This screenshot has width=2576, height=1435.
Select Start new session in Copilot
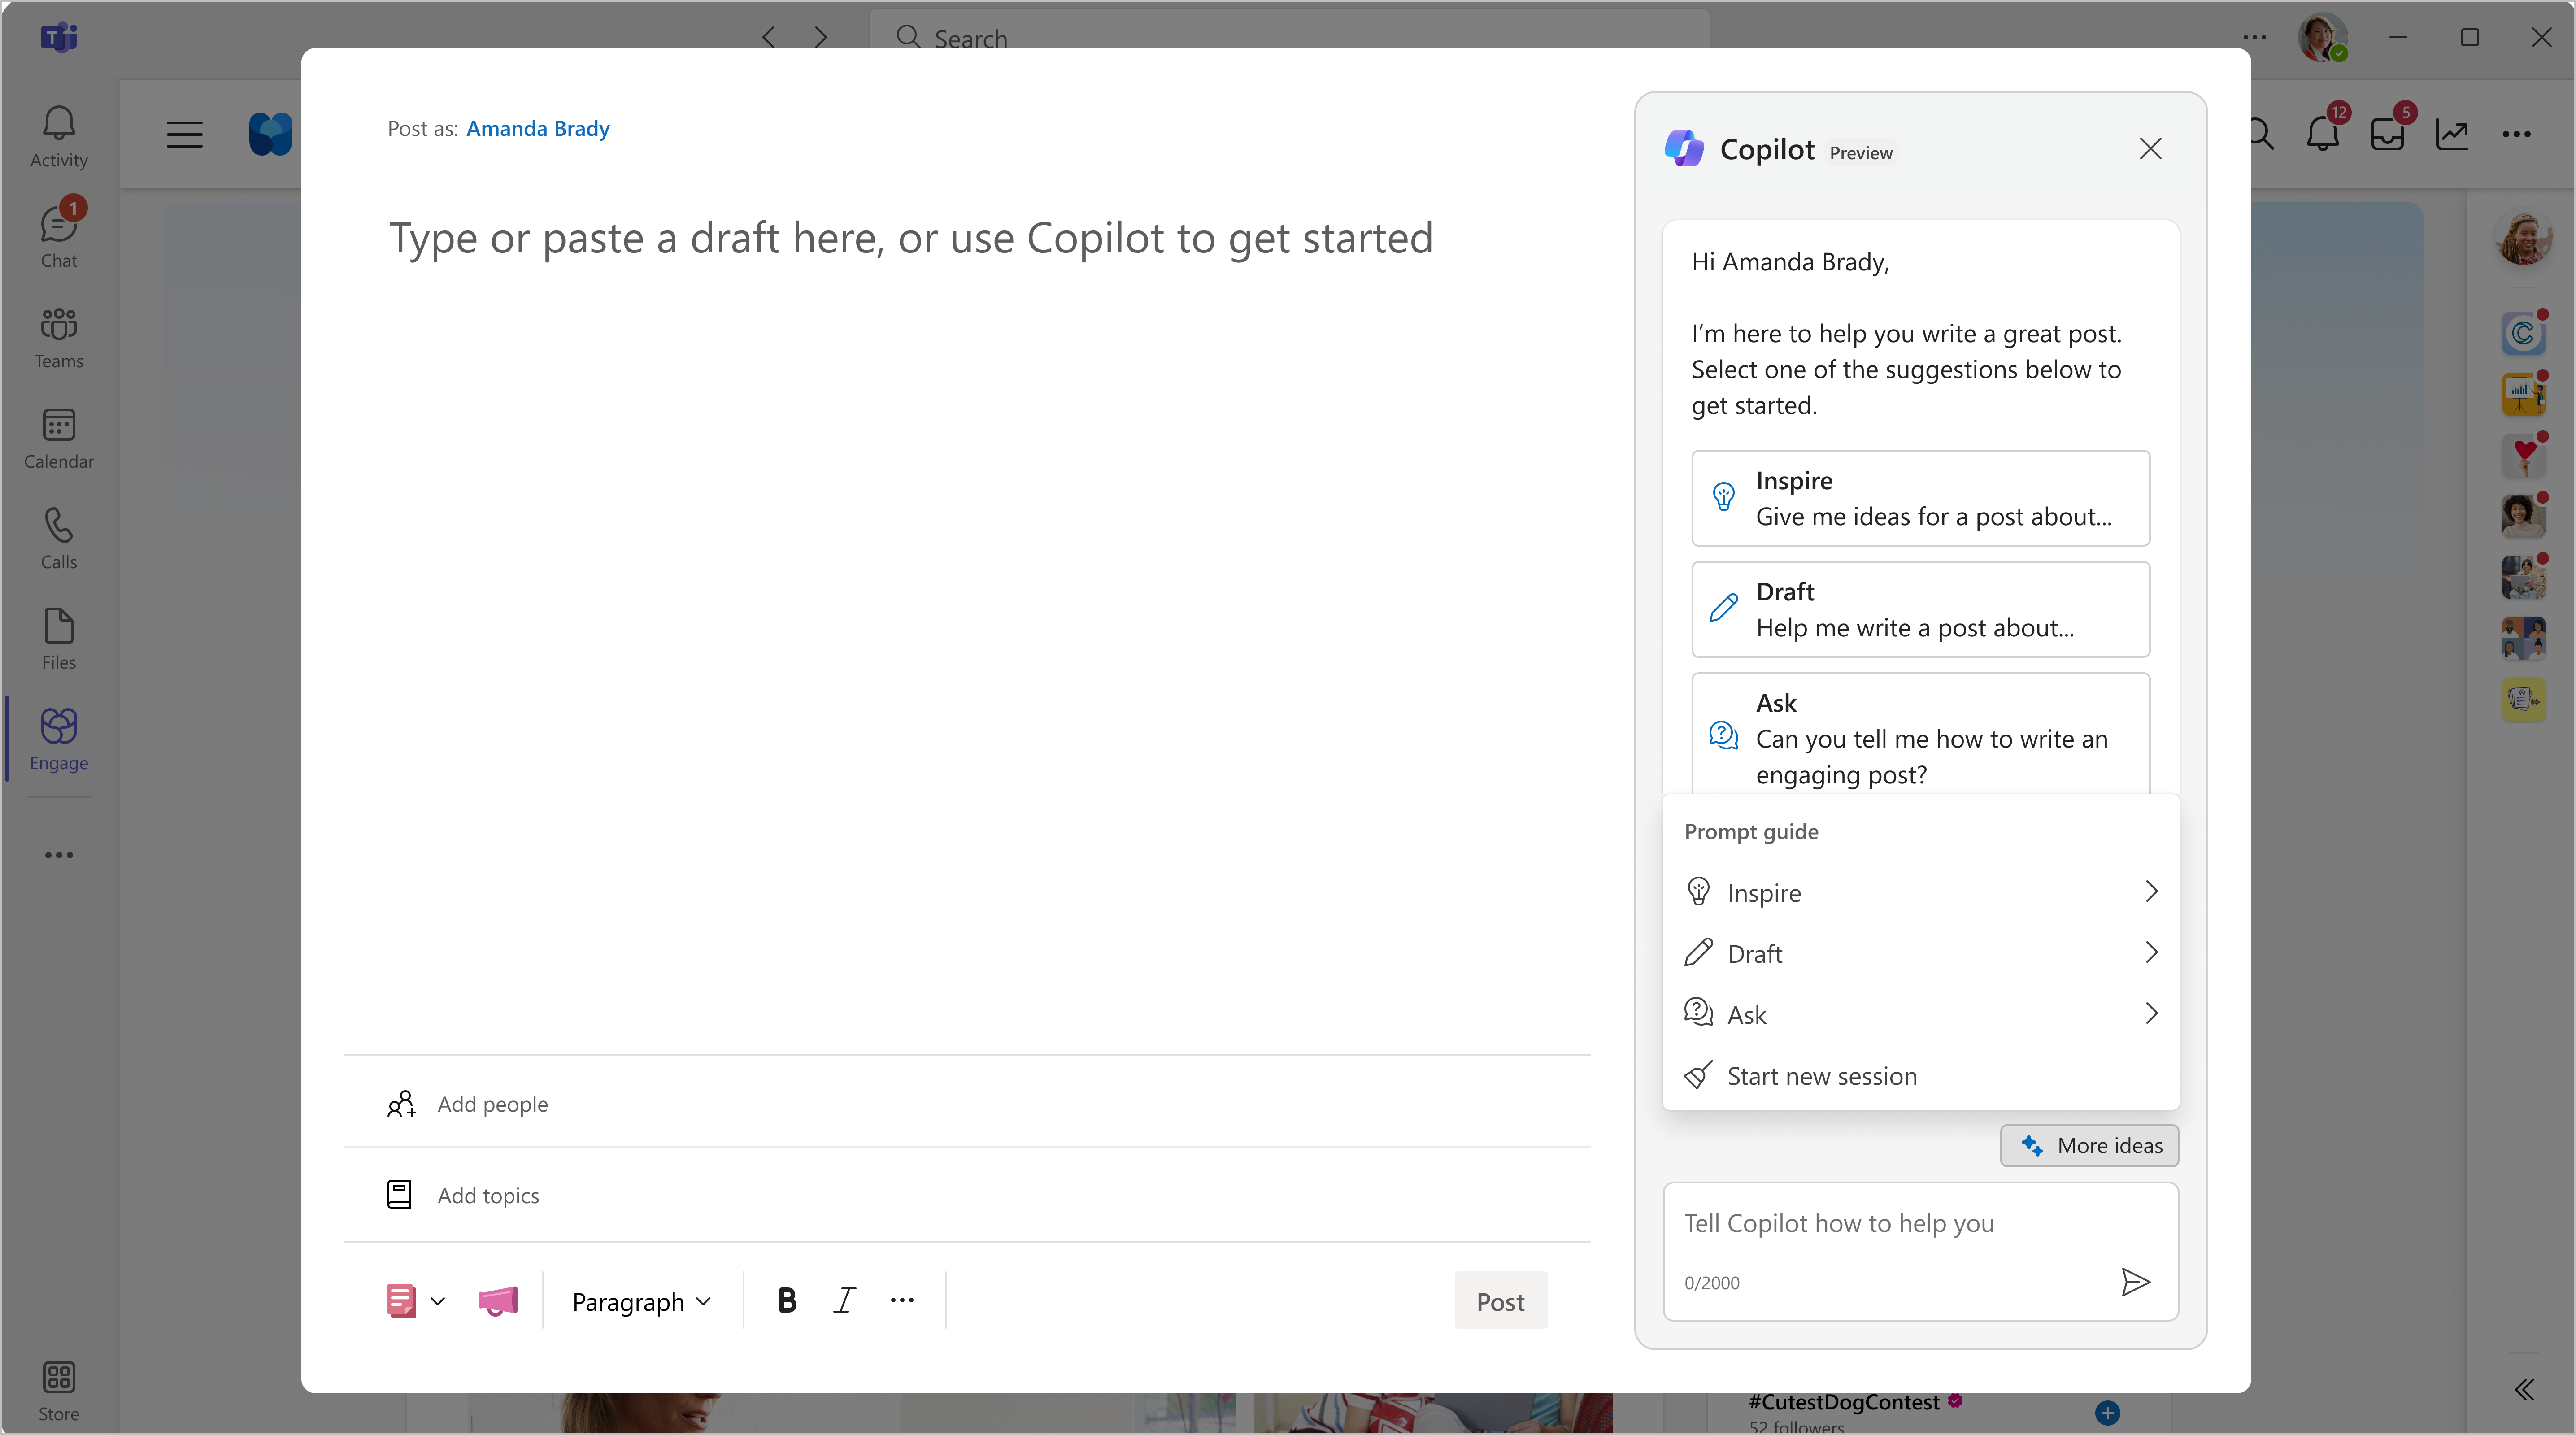pyautogui.click(x=1822, y=1074)
